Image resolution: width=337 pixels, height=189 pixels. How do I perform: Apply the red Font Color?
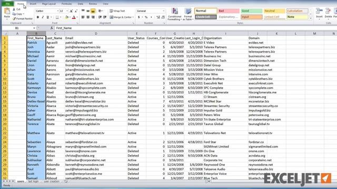pos(74,17)
